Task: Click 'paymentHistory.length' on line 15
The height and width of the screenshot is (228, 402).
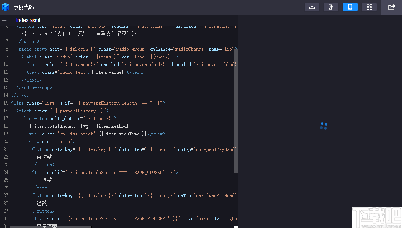Action: tap(110, 103)
